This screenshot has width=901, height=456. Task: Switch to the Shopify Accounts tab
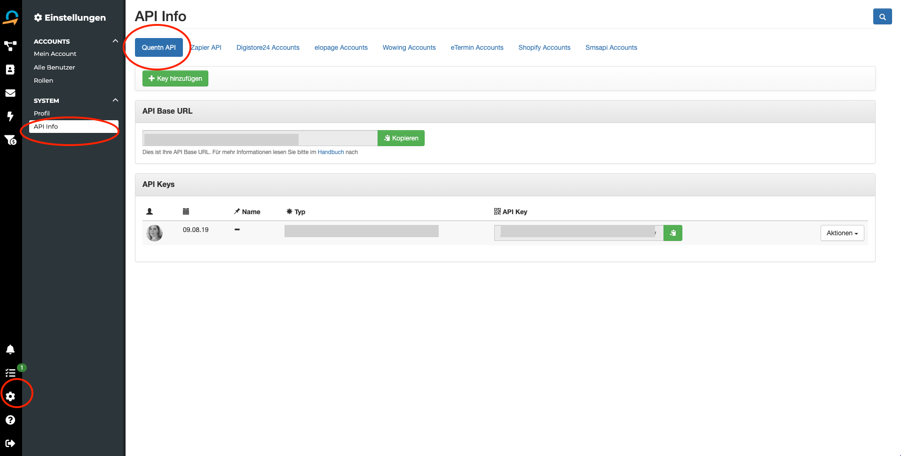544,47
